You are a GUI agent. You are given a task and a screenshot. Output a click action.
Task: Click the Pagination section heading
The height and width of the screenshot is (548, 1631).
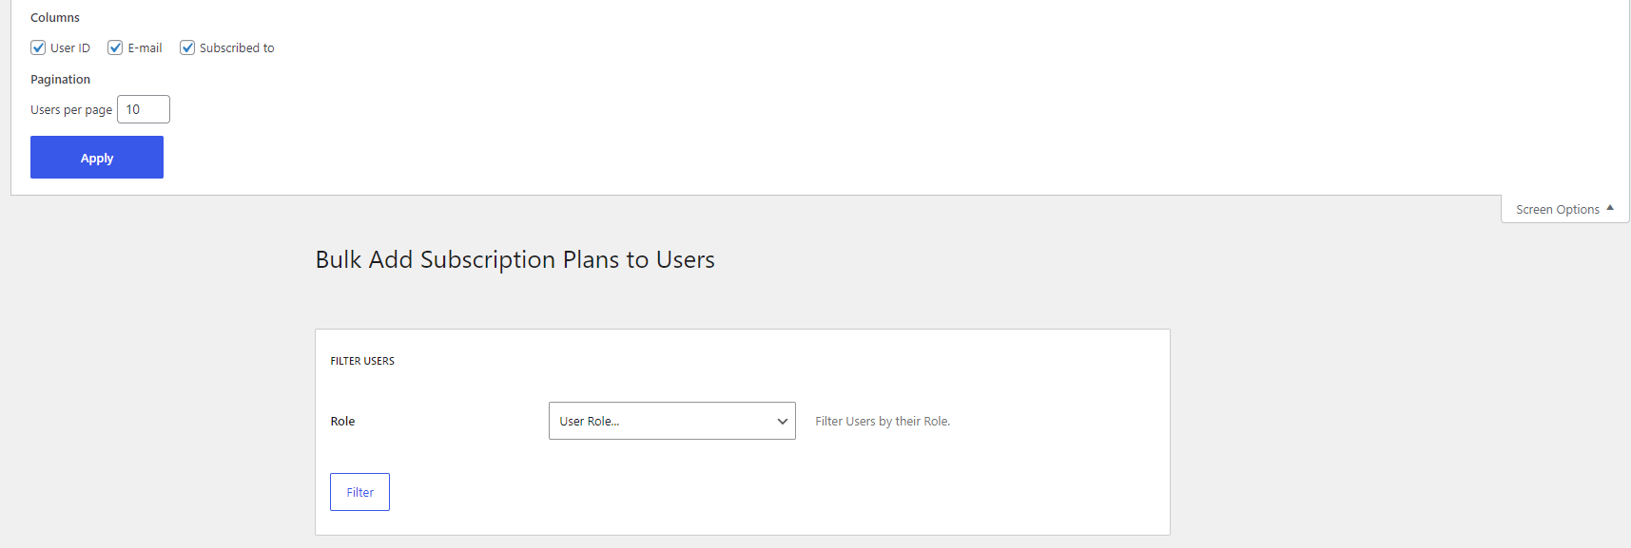click(x=60, y=79)
